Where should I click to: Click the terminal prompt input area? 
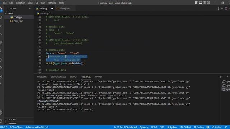(93, 109)
